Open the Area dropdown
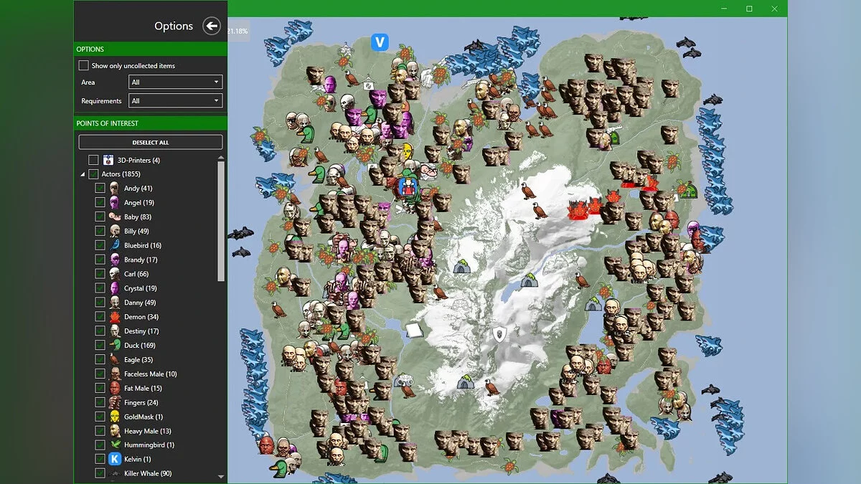 coord(176,82)
